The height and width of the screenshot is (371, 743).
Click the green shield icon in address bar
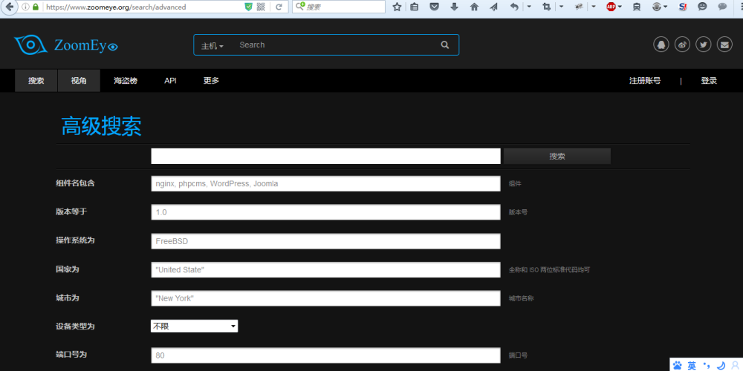pos(248,7)
